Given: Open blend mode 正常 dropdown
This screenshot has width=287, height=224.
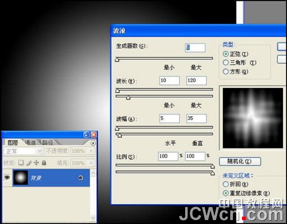Looking at the screenshot, I should (39, 151).
